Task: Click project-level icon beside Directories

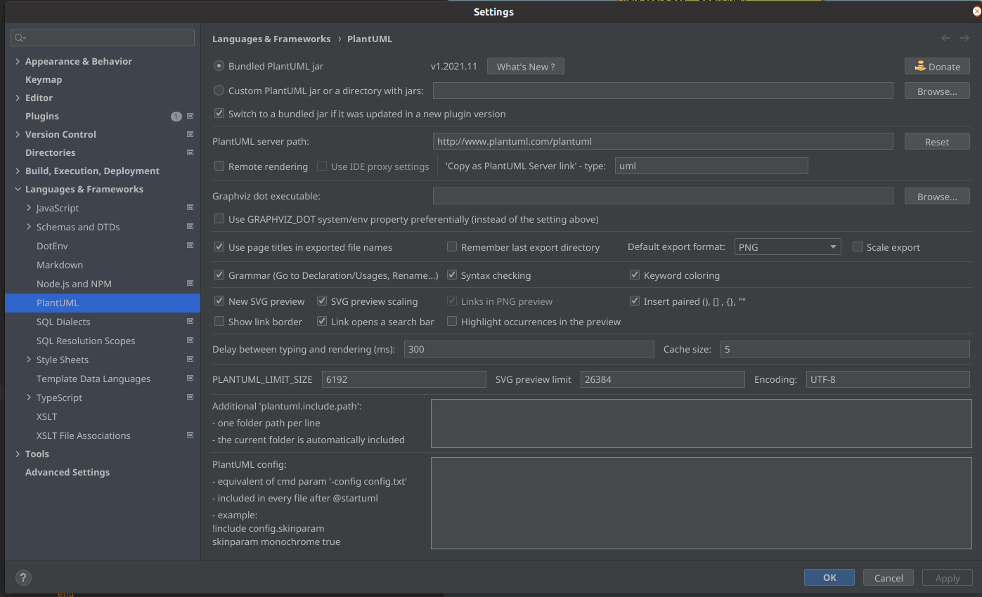Action: (190, 152)
